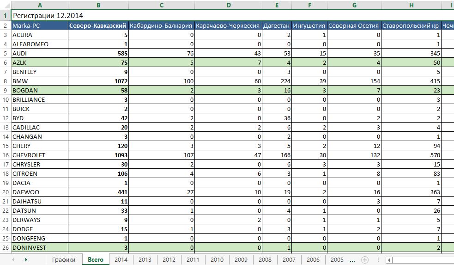454x265 pixels.
Task: Select column A header
Action: pos(40,5)
